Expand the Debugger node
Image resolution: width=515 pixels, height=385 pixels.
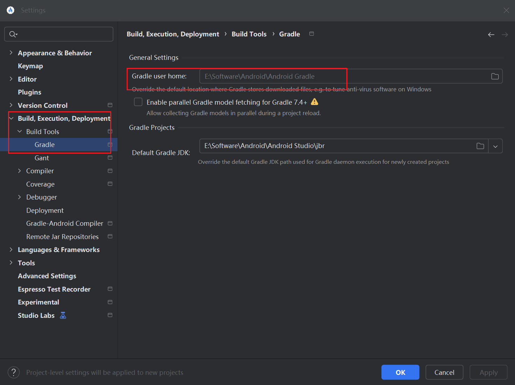[20, 197]
